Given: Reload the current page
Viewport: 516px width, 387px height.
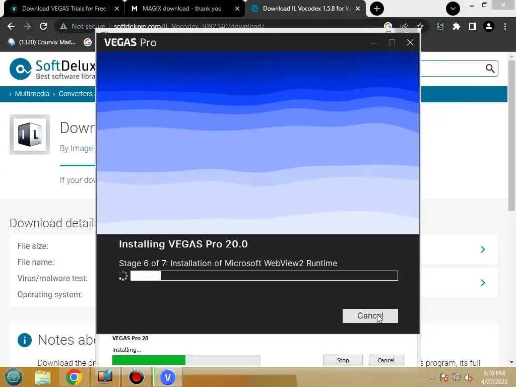Looking at the screenshot, I should click(43, 26).
